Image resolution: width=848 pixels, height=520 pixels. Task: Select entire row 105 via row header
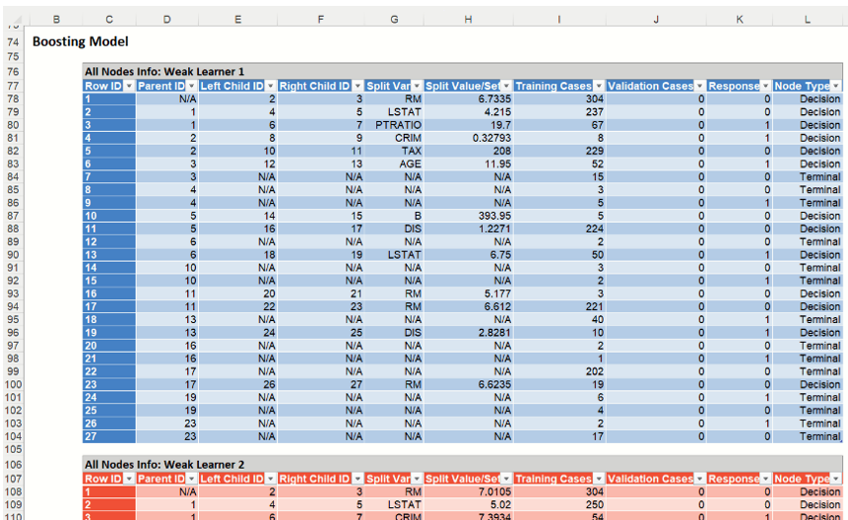click(13, 450)
